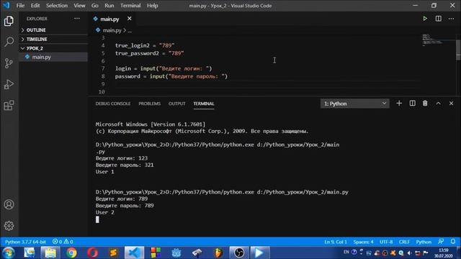Split the editor to the right
The image size is (461, 259).
439,19
